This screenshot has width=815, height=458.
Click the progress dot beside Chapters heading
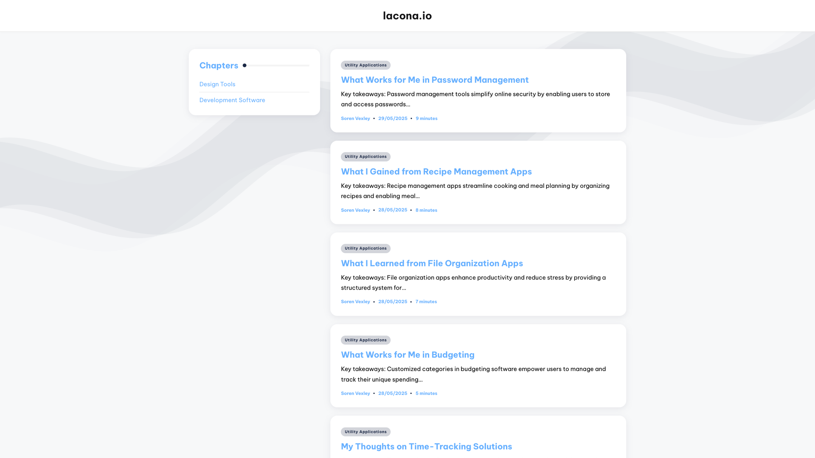point(244,65)
